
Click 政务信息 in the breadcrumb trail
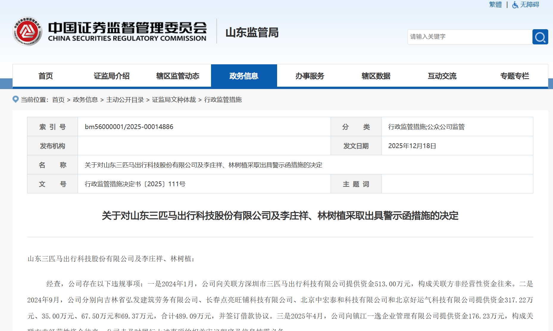pos(85,100)
